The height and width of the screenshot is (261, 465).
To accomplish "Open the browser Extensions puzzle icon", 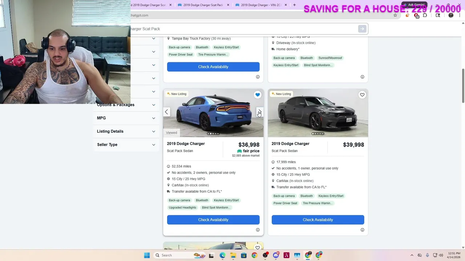I will (x=425, y=15).
